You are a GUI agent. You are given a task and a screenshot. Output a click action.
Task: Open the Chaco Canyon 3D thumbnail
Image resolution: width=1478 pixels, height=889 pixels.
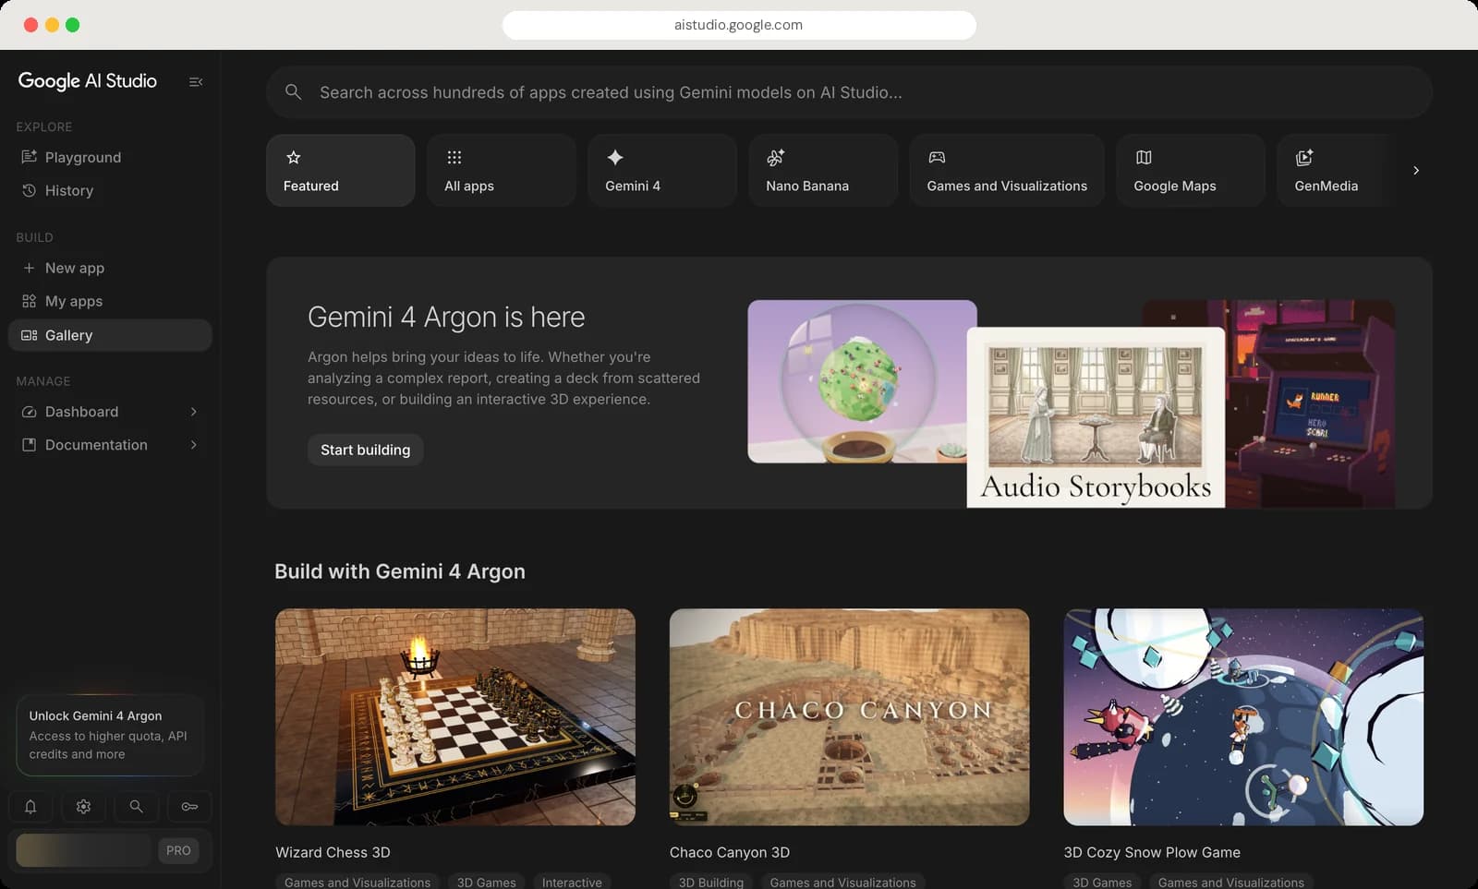(849, 717)
